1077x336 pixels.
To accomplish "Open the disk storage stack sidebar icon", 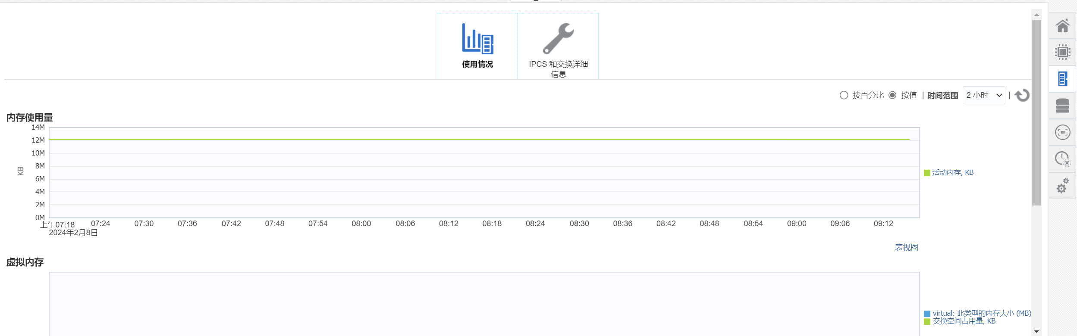I will [1062, 106].
